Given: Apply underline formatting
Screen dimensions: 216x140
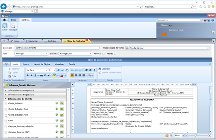Looking at the screenshot, I should (x=35, y=76).
